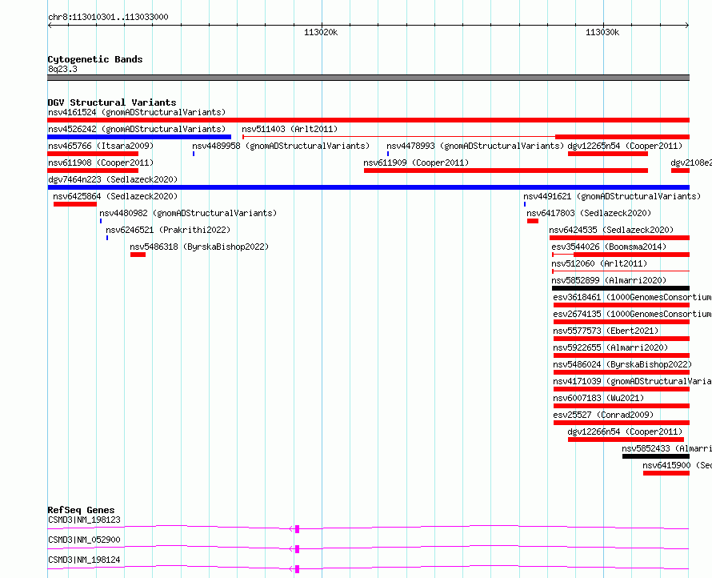This screenshot has height=578, width=712.
Task: Click red bar under nsv4161524
Action: (x=368, y=120)
